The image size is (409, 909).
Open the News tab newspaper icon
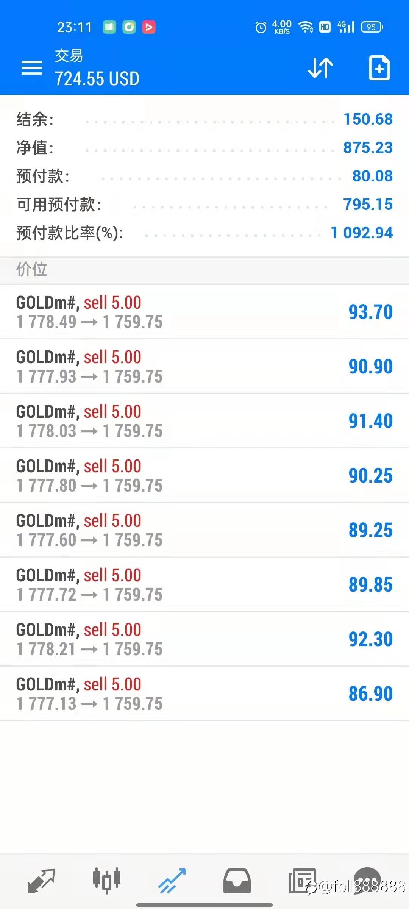tap(302, 881)
